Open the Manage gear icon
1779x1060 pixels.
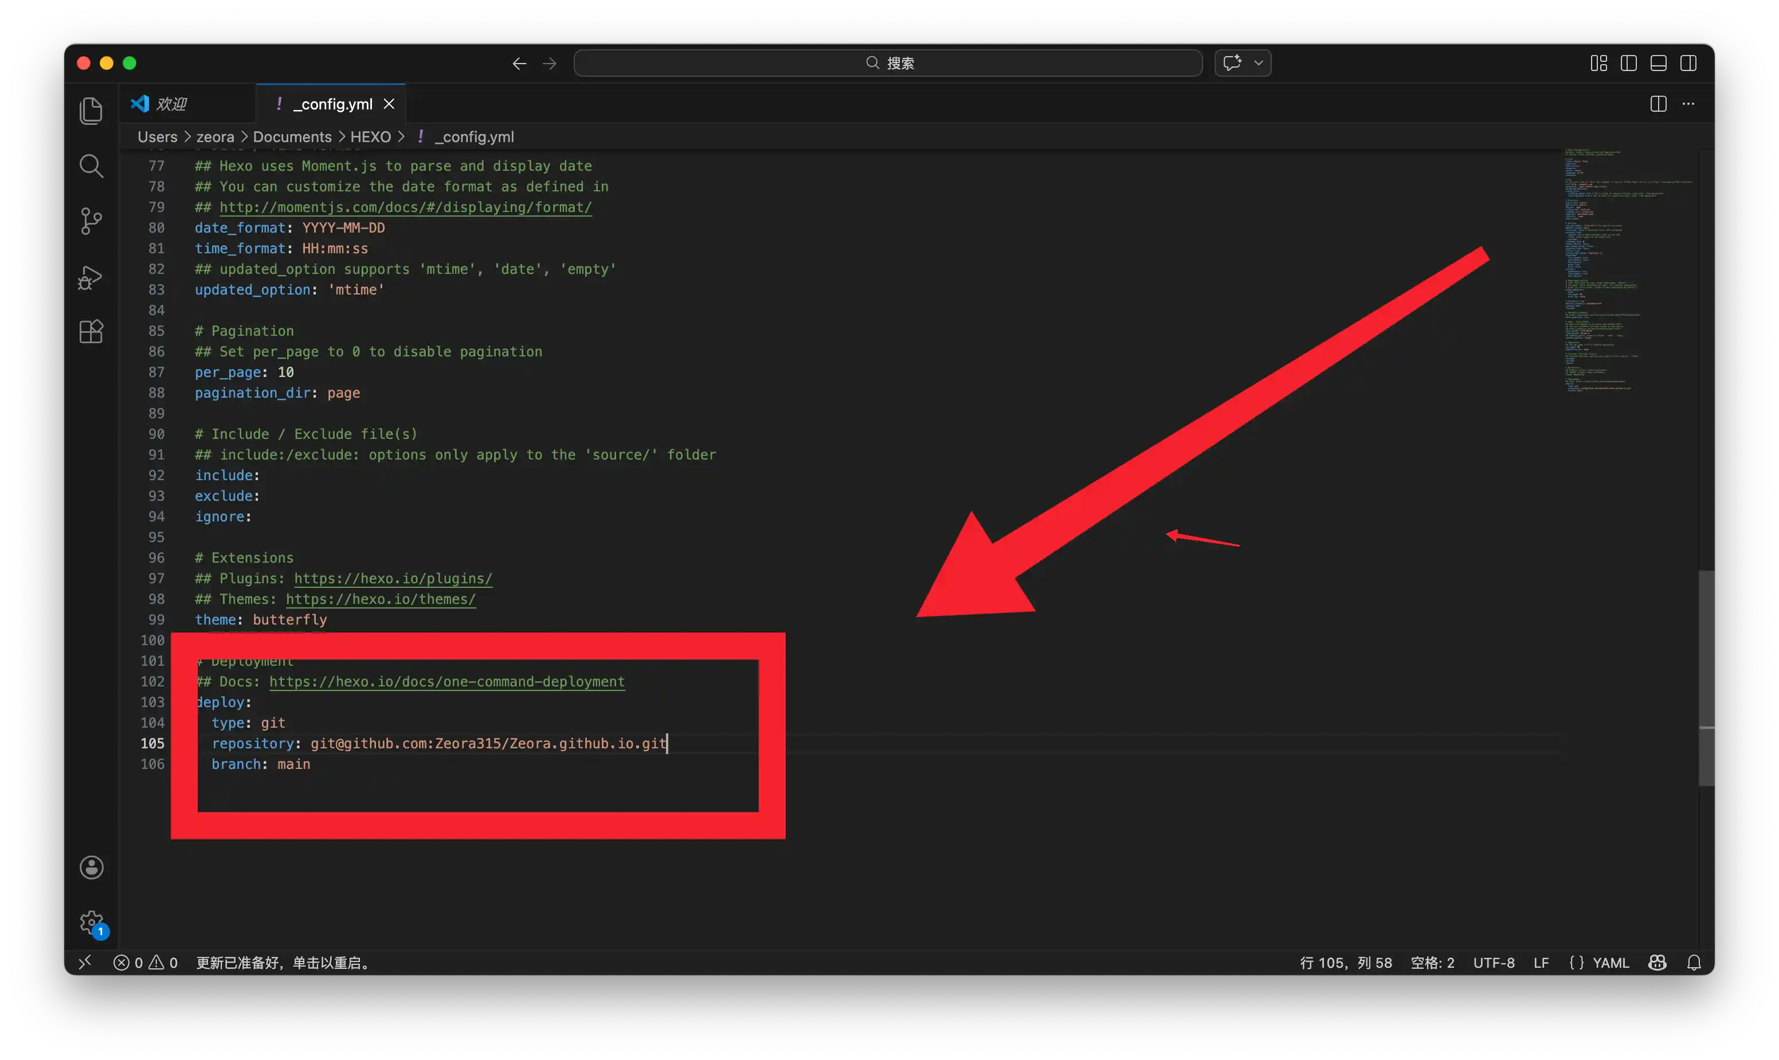[x=92, y=922]
